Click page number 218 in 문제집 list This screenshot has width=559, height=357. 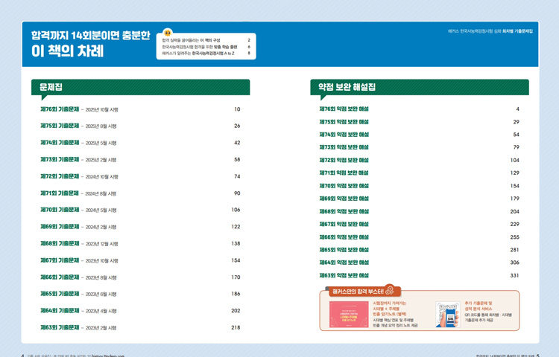click(236, 327)
